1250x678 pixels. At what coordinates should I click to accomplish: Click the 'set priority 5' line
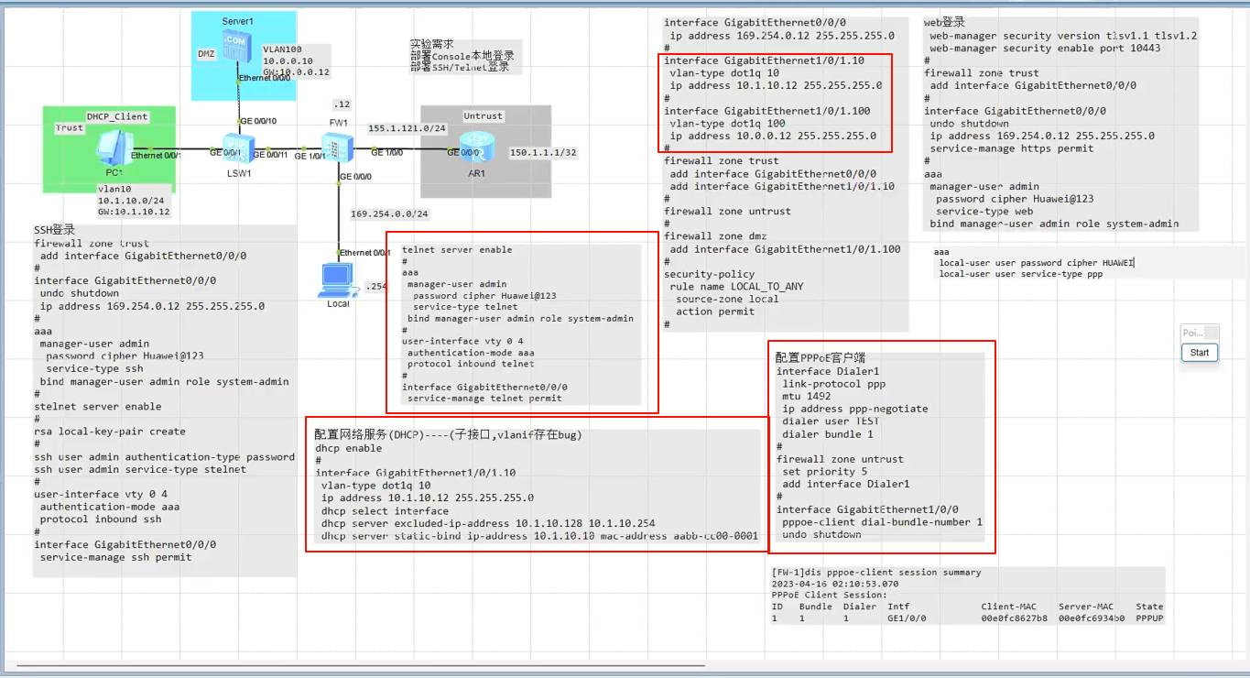click(824, 472)
